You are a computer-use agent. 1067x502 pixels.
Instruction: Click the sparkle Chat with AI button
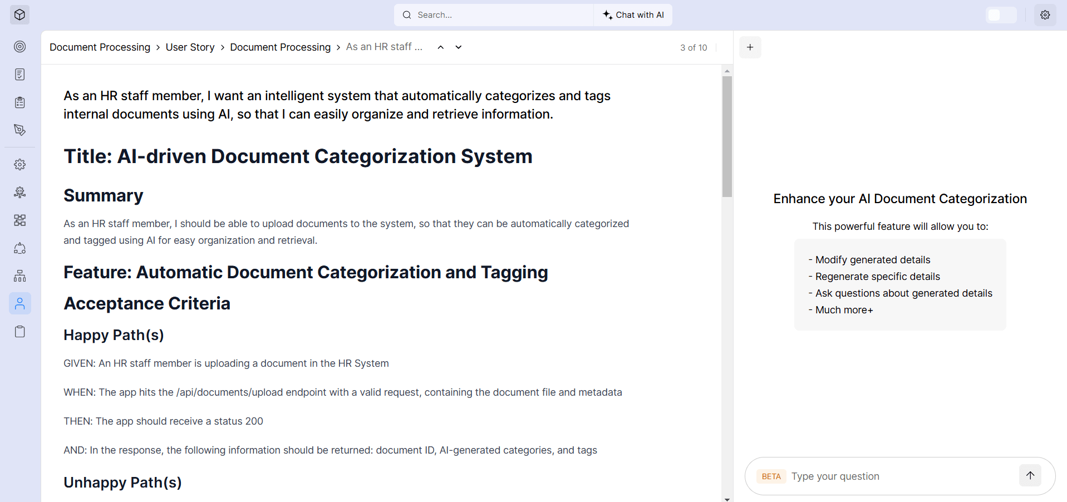tap(633, 15)
